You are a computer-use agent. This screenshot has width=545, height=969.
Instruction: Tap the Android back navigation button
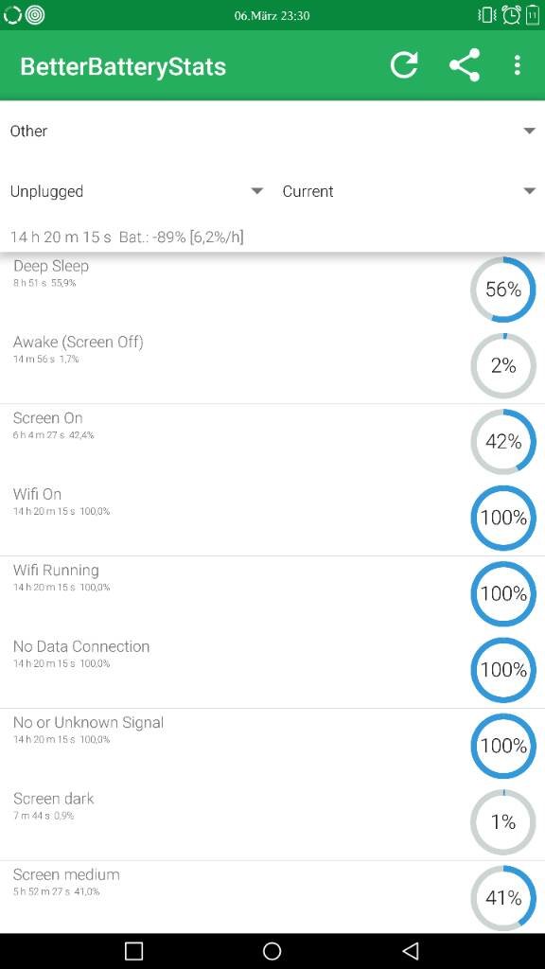click(x=410, y=950)
